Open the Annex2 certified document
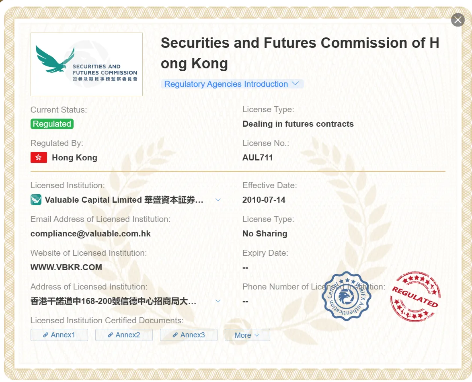 (x=124, y=335)
